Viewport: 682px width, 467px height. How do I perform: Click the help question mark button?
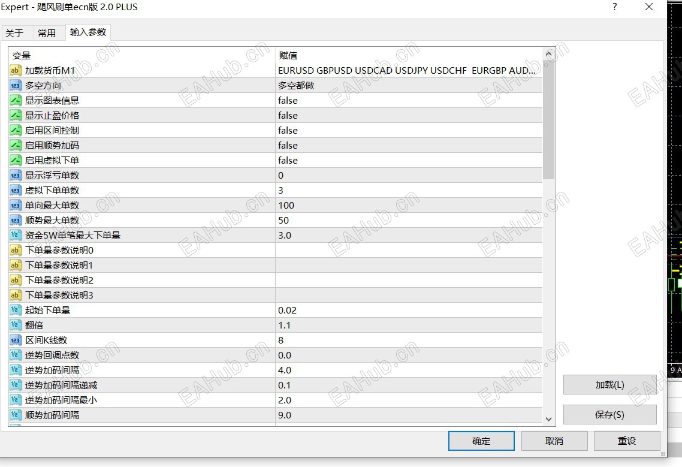coord(615,7)
